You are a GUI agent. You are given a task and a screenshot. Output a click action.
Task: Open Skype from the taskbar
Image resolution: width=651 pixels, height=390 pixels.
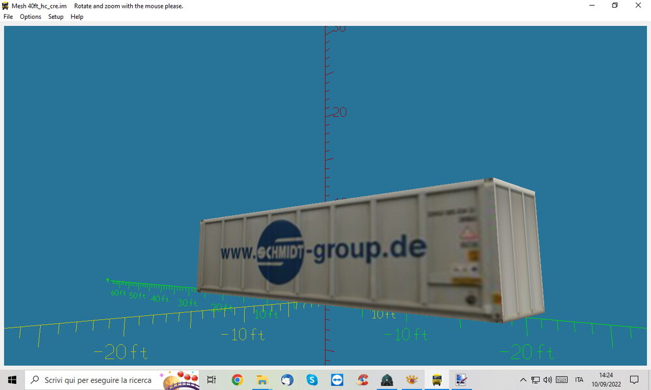point(312,380)
